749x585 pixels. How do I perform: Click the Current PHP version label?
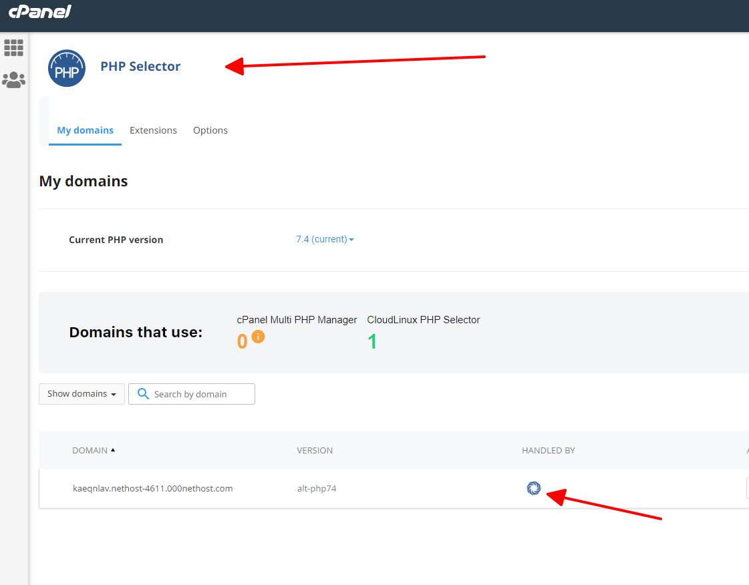point(116,240)
